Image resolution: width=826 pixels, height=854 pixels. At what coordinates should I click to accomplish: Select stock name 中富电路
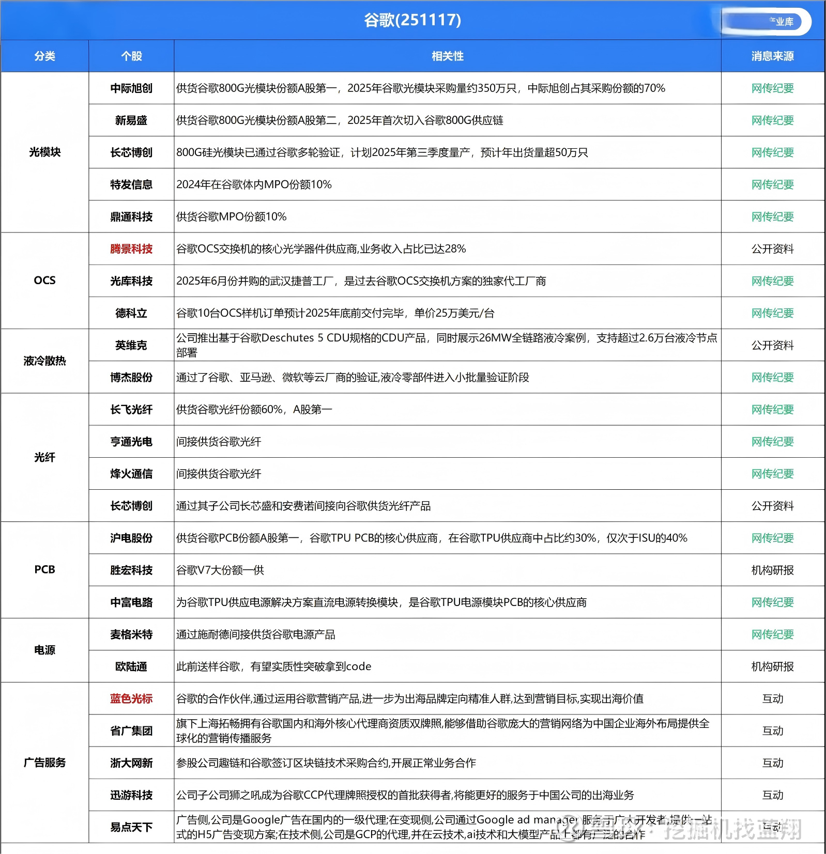131,602
